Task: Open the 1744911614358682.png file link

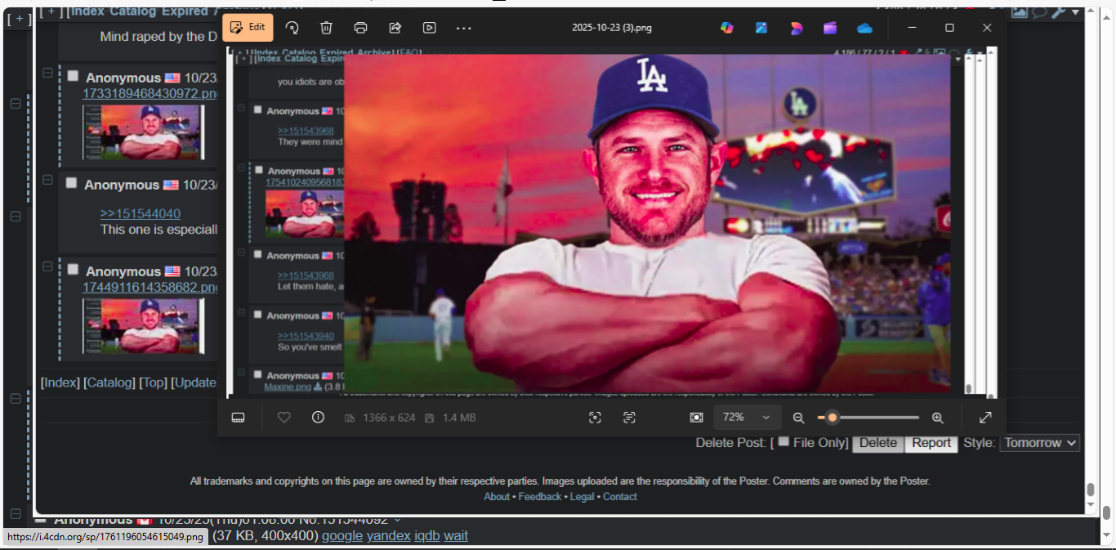Action: click(150, 287)
